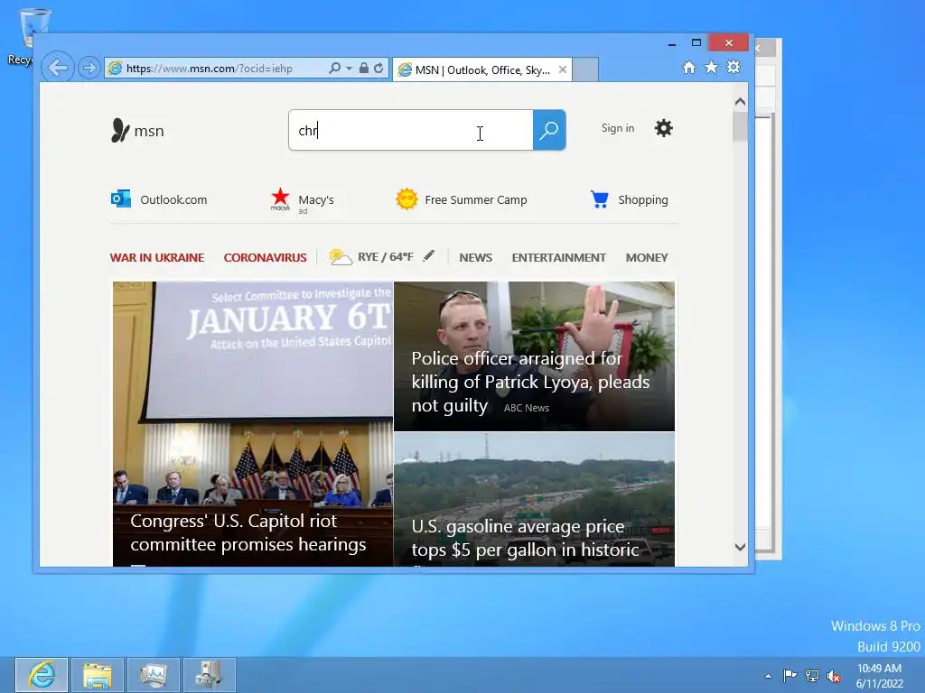Click the muted volume tray icon
925x693 pixels.
[x=834, y=676]
